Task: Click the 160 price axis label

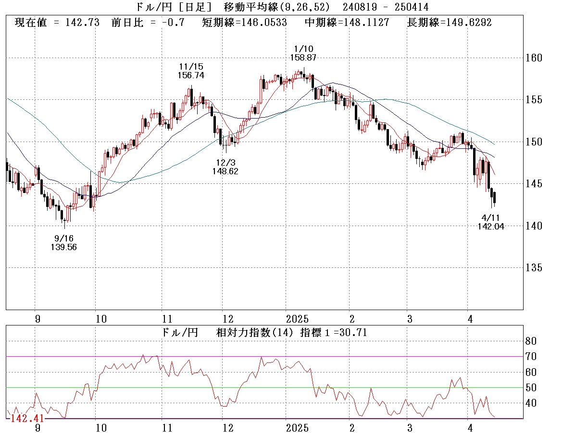Action: (x=533, y=58)
